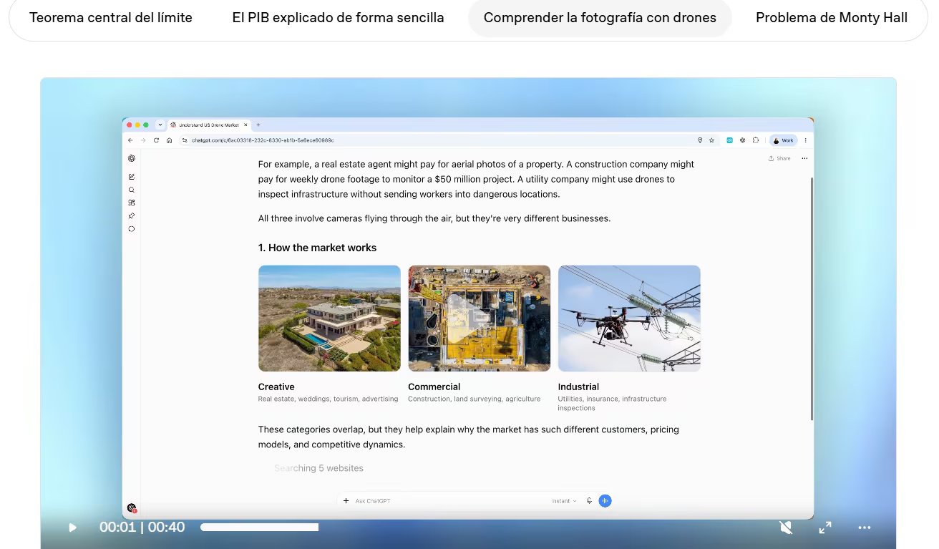Screen dimensions: 939x549
Task: Start voice mode with the blue button
Action: point(605,501)
